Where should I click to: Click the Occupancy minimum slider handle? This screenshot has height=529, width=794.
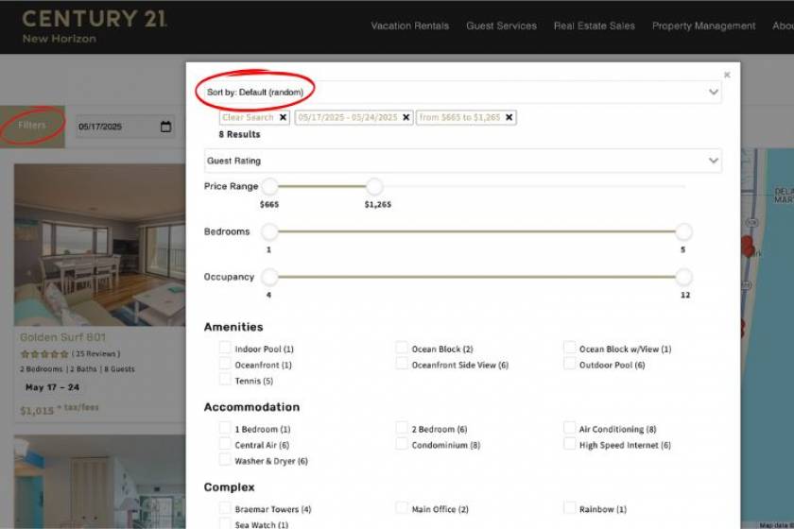point(270,277)
